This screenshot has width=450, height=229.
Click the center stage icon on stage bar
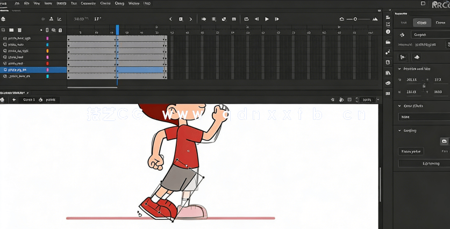click(x=333, y=100)
